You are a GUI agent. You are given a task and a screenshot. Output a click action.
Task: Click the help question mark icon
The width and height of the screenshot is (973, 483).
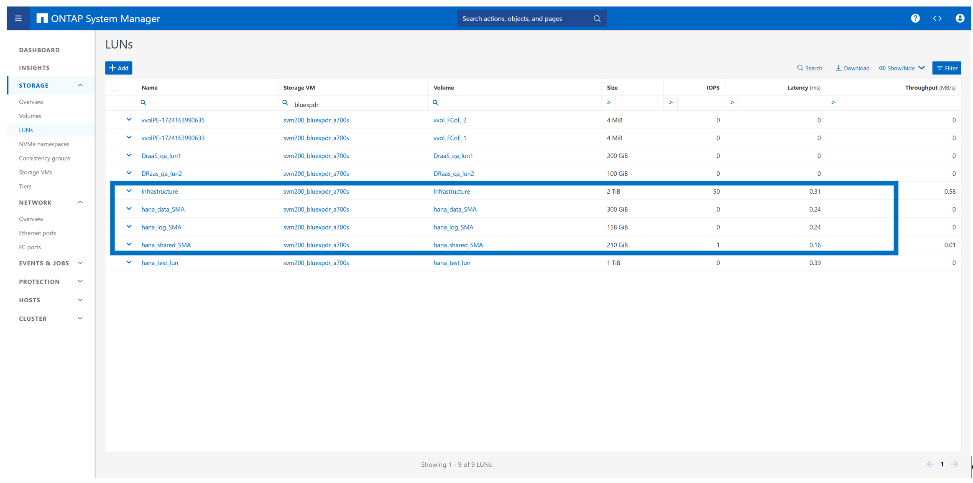click(915, 18)
